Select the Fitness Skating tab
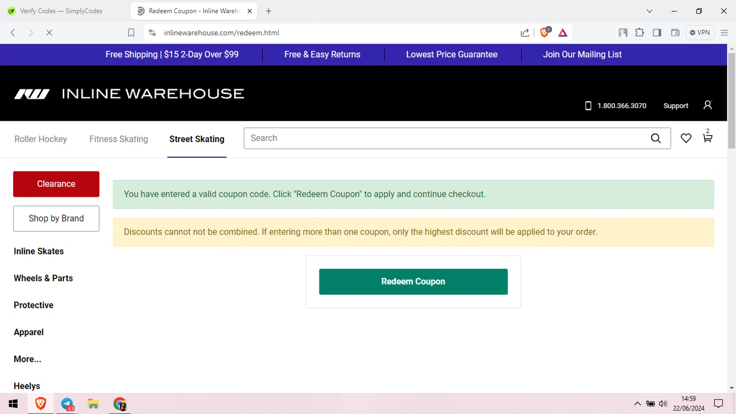This screenshot has width=736, height=414. [x=119, y=139]
